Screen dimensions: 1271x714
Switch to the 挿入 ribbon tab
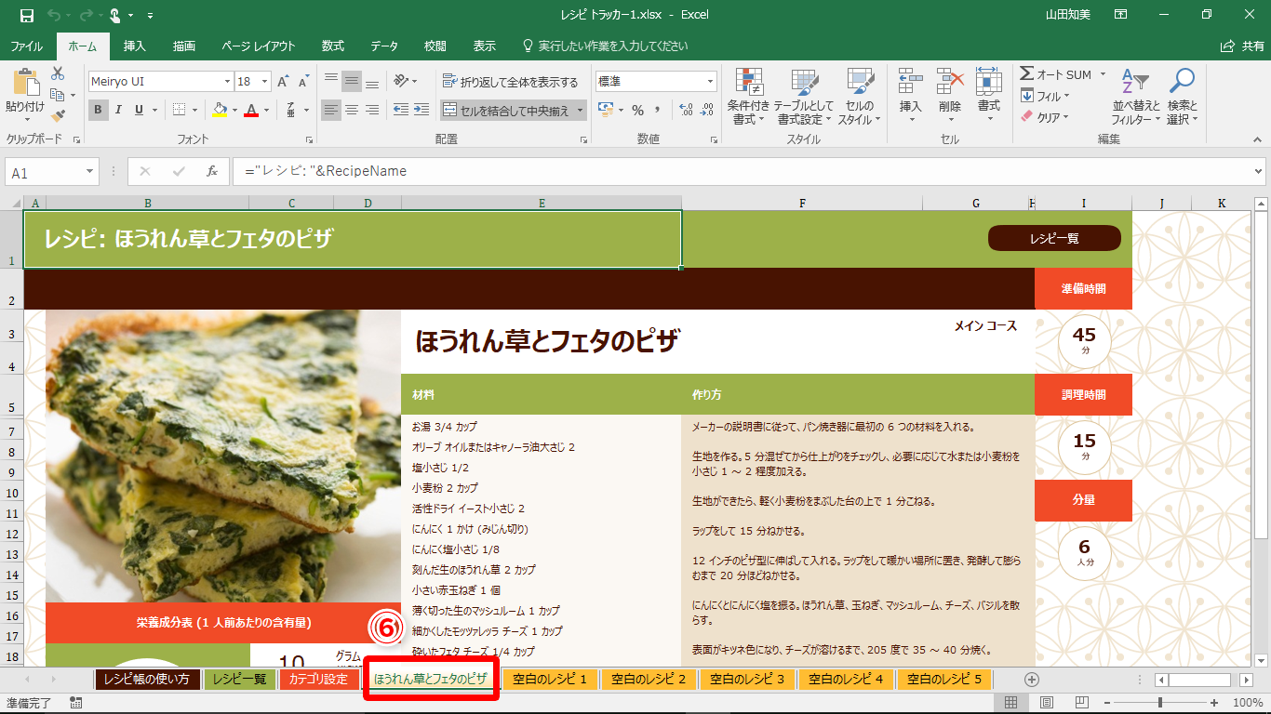point(135,46)
